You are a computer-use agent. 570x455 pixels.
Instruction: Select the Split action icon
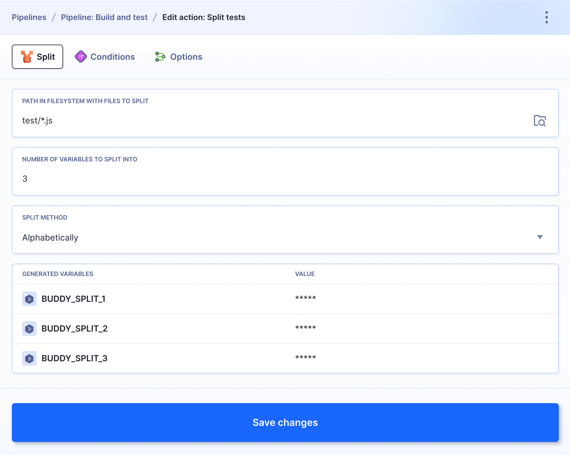click(x=27, y=56)
